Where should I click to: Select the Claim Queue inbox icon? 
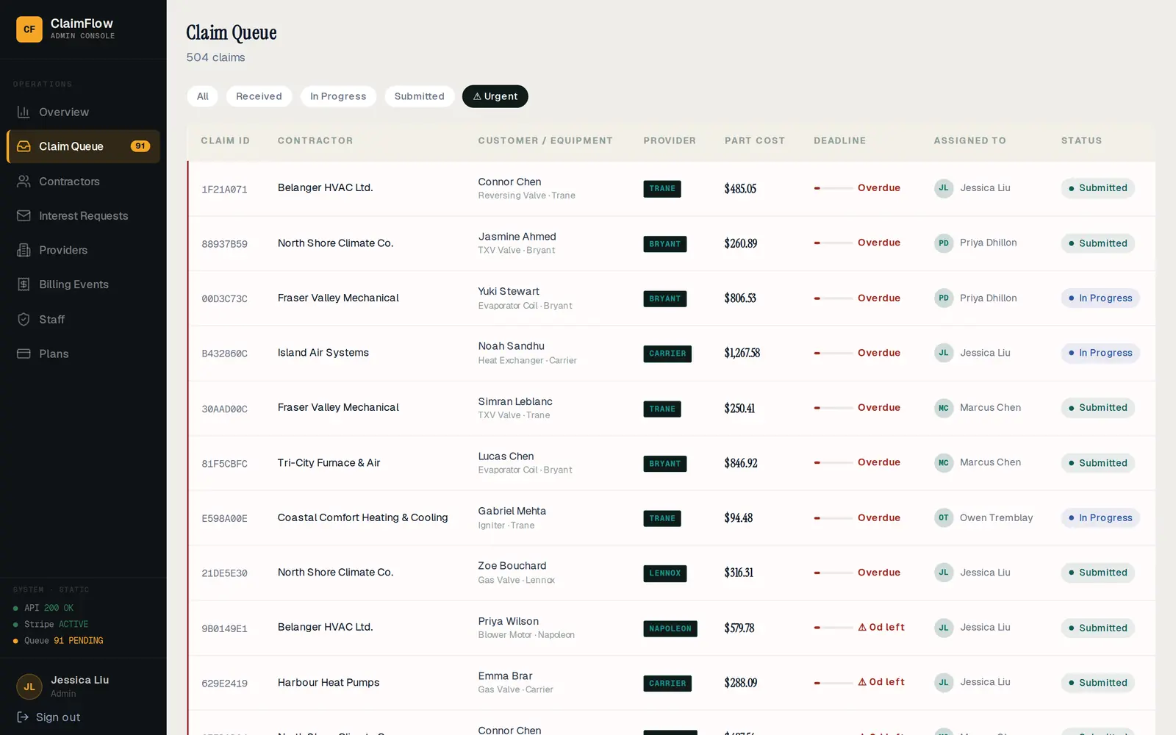click(24, 146)
